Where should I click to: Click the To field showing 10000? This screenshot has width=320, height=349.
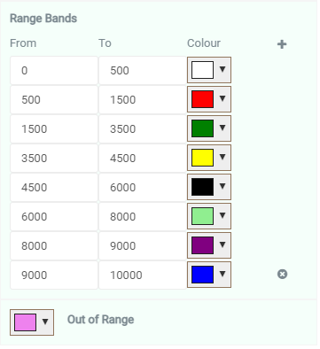(143, 275)
